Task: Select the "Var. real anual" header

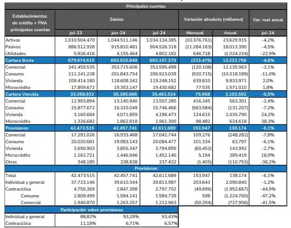Action: point(268,19)
